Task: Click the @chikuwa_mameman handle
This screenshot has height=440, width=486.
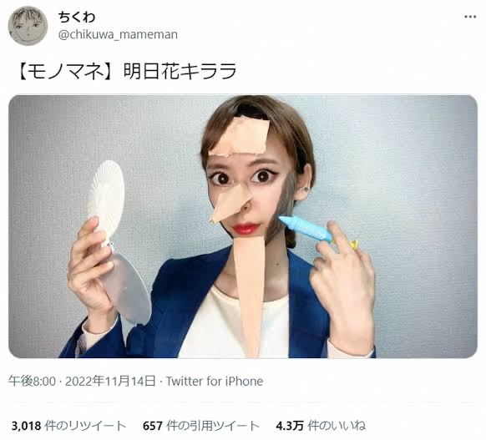Action: point(118,34)
